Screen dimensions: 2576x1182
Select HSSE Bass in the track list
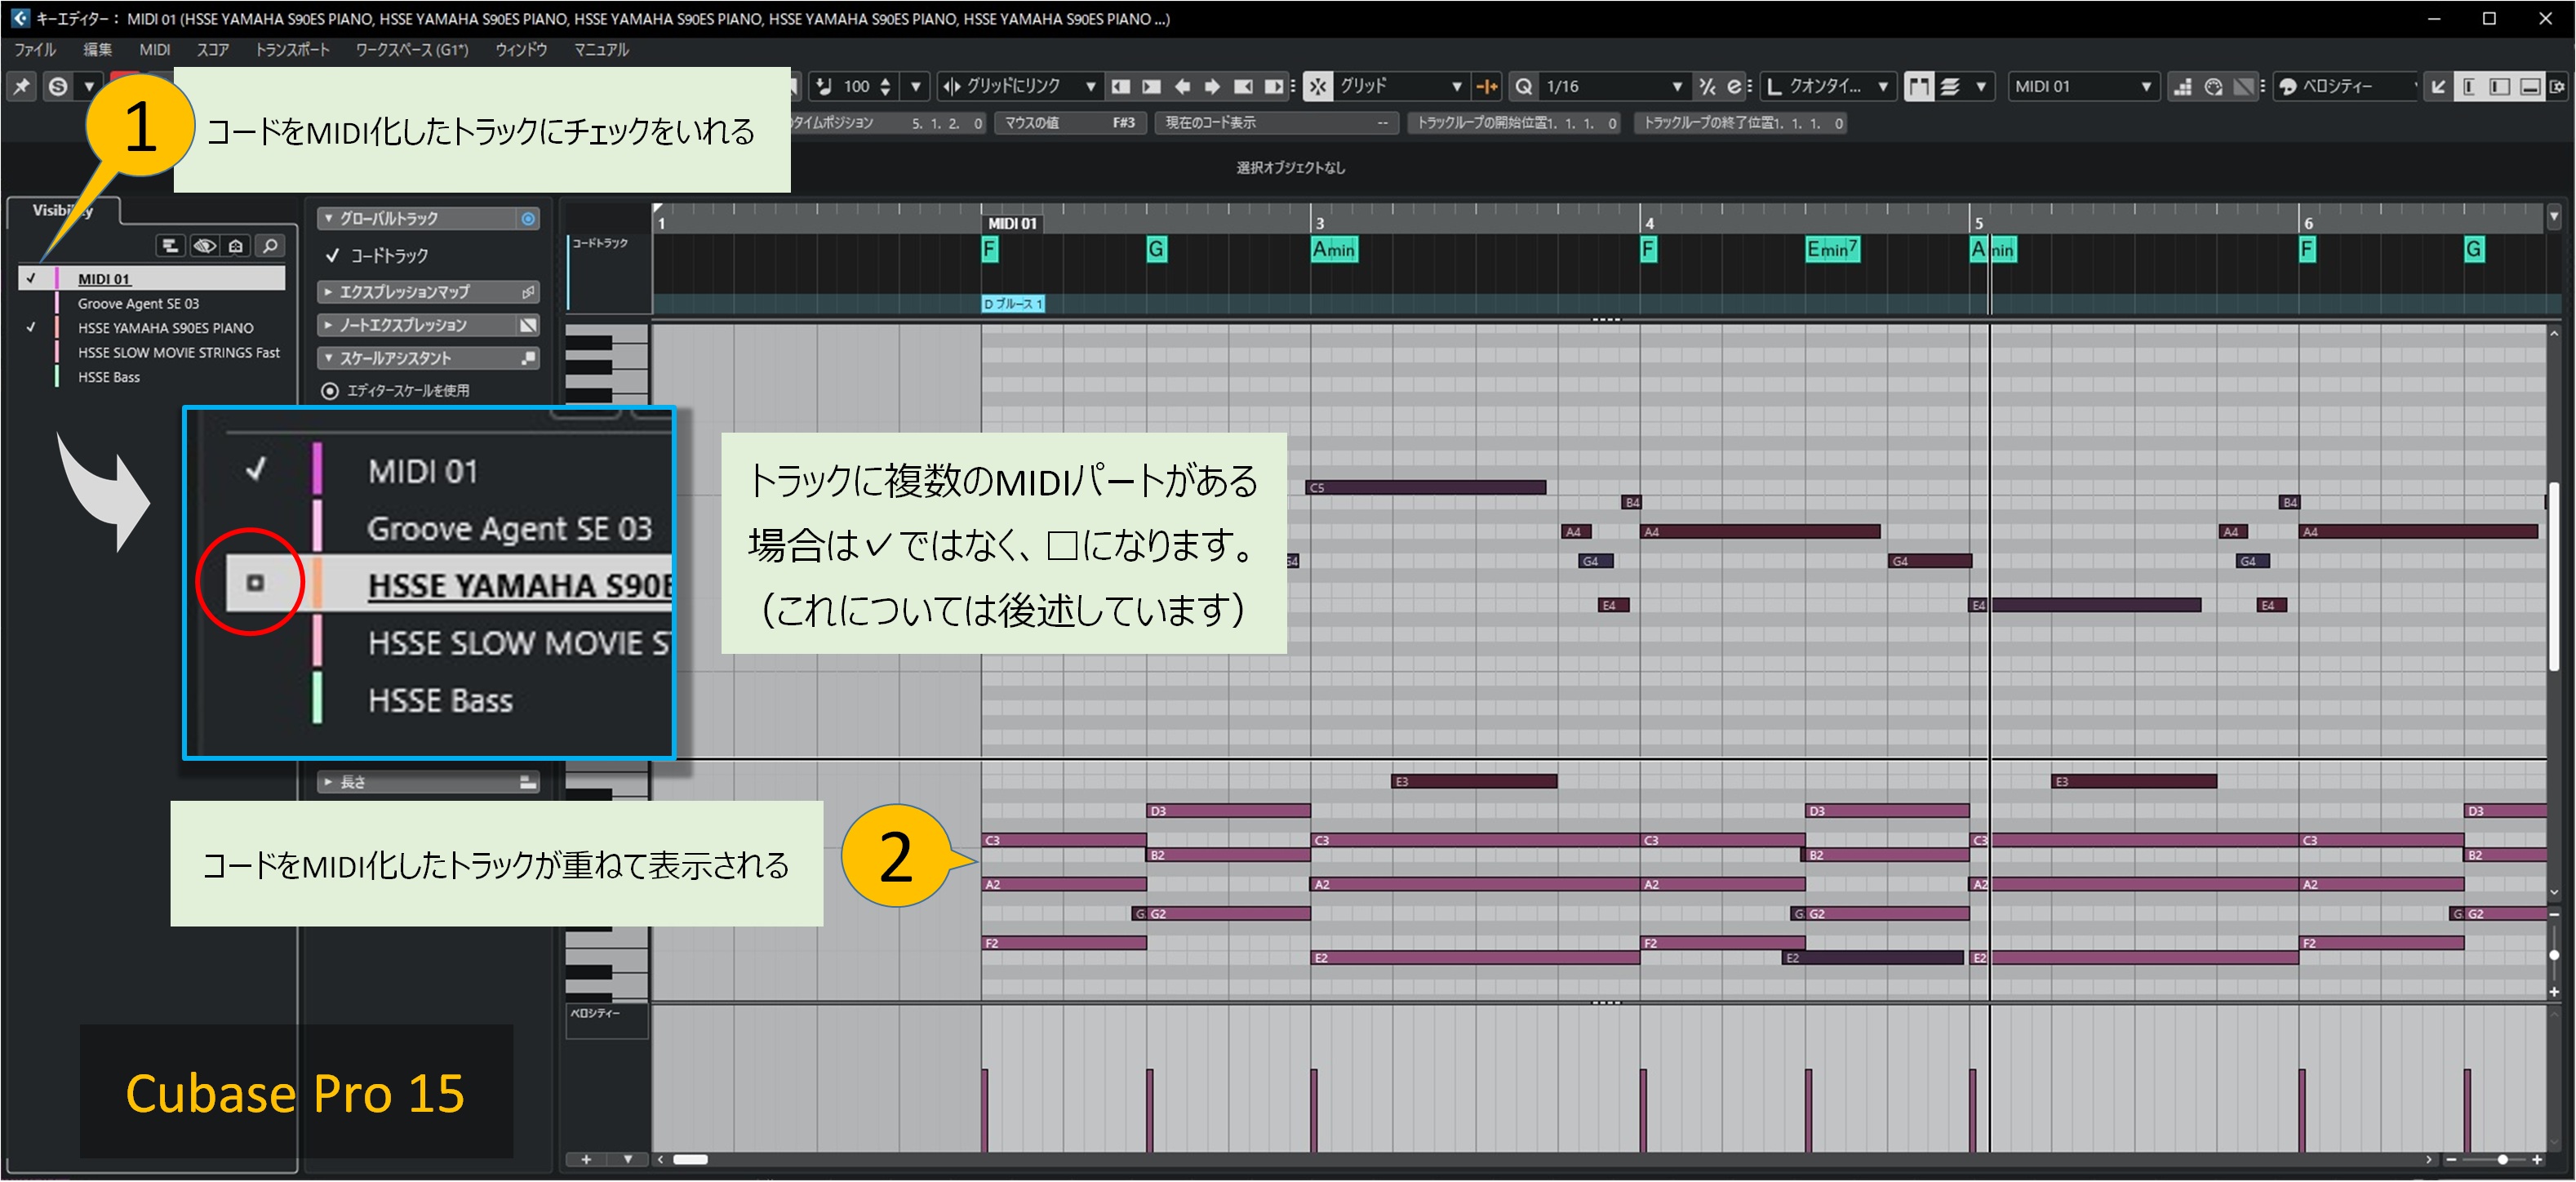109,377
